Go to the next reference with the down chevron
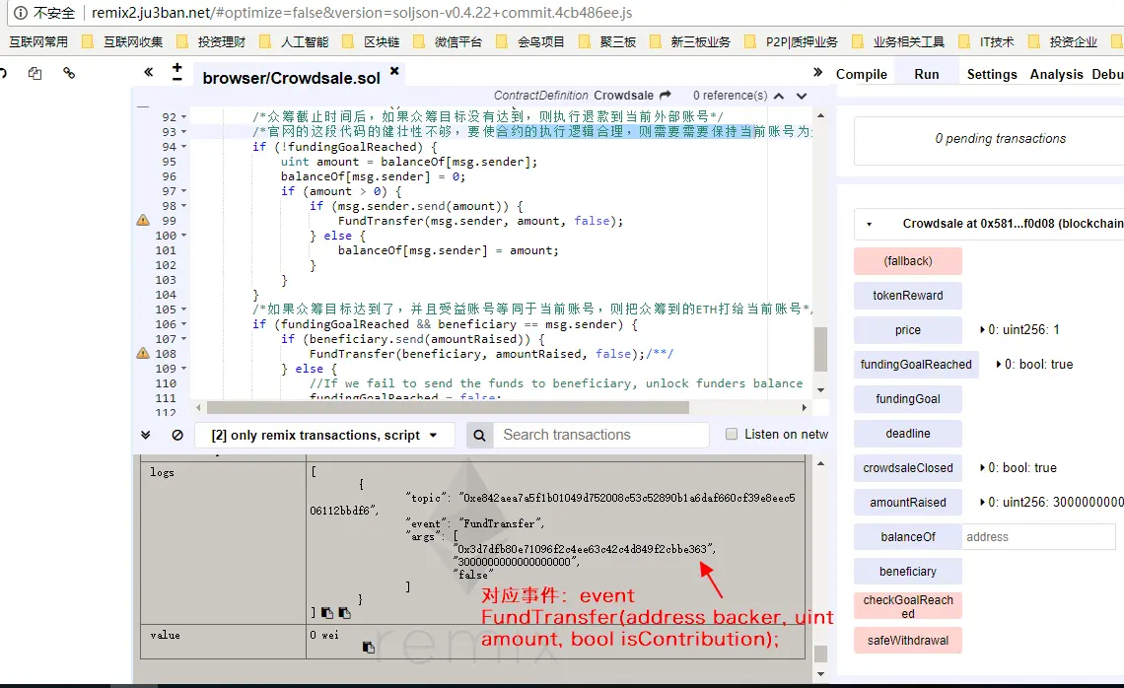Viewport: 1124px width, 688px height. tap(802, 96)
